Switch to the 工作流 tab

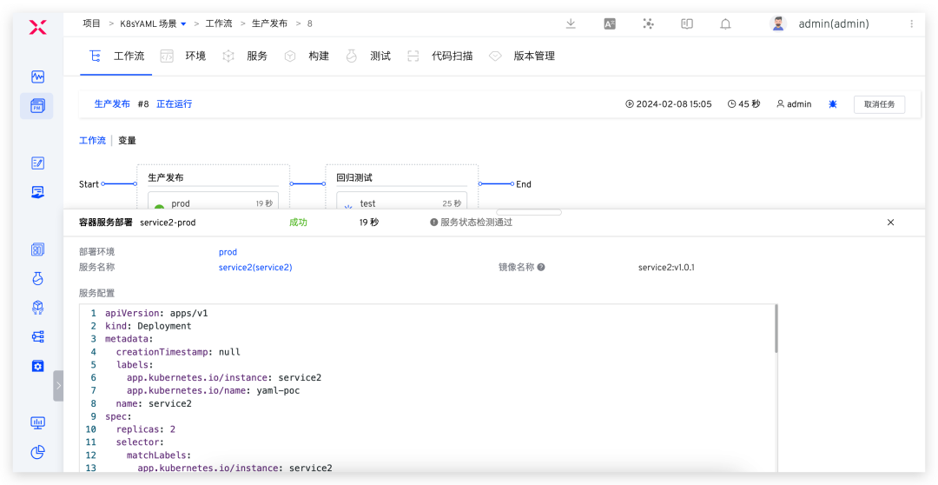point(116,56)
